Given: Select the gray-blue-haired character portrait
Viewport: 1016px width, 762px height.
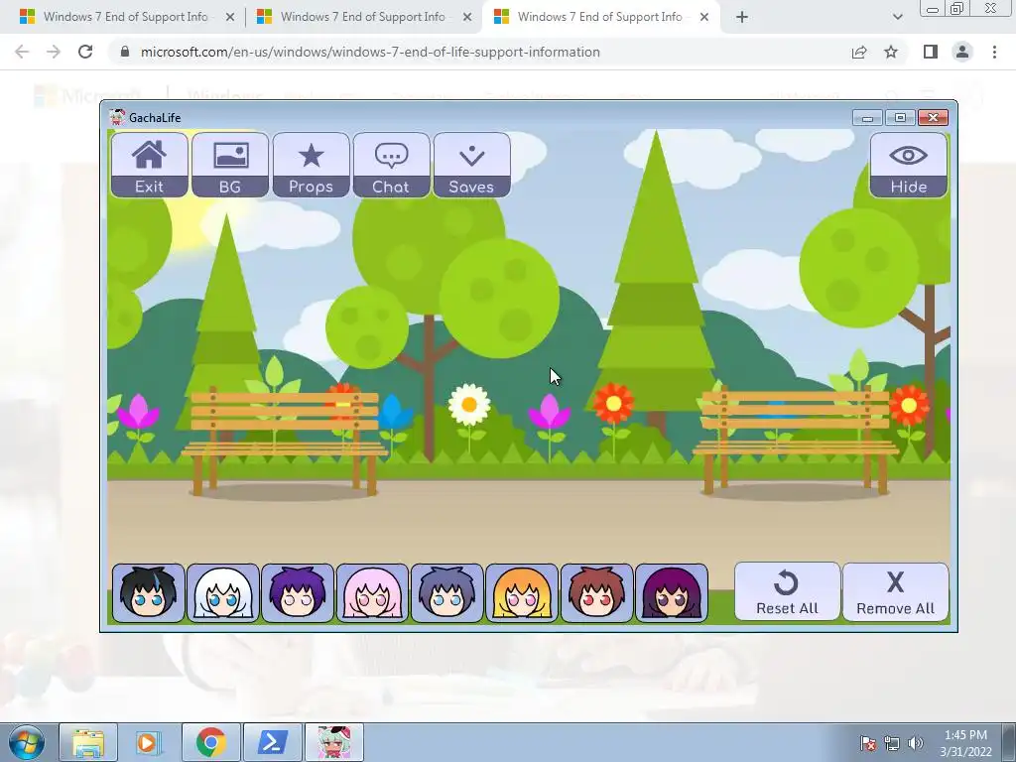Looking at the screenshot, I should 447,593.
